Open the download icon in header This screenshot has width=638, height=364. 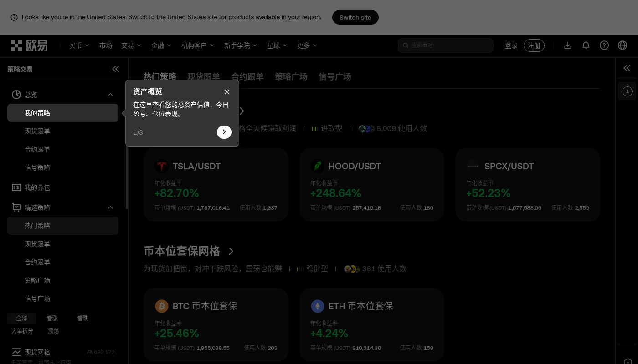(x=568, y=45)
